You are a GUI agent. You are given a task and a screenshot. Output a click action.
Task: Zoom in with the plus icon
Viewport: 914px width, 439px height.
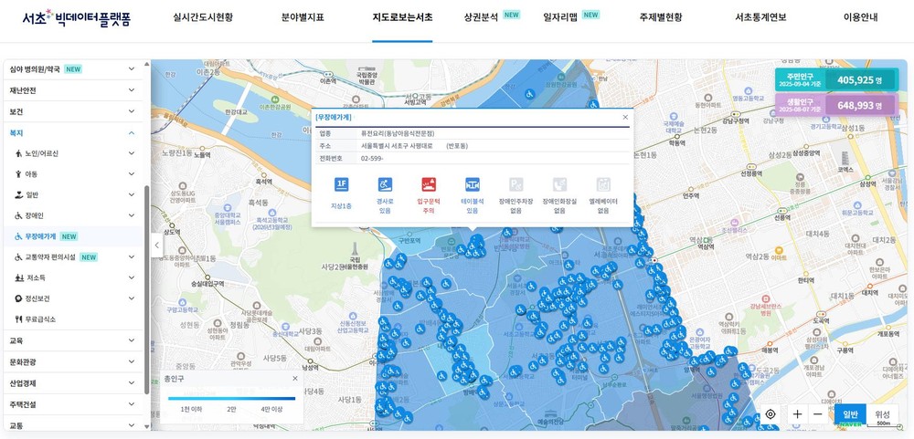tap(797, 414)
